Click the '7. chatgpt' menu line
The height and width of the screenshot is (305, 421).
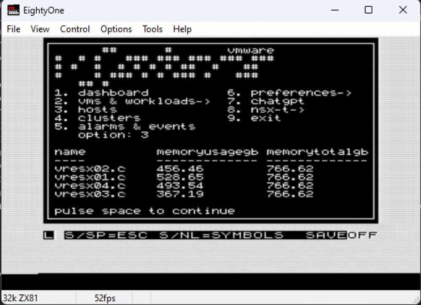[x=266, y=101]
